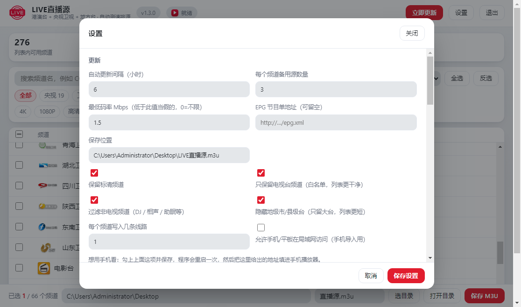Click 最低码率 Mbps input field
This screenshot has width=521, height=307.
(169, 122)
